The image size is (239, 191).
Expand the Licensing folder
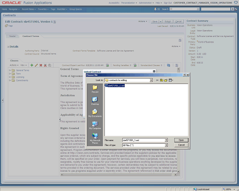pyautogui.click(x=10, y=77)
